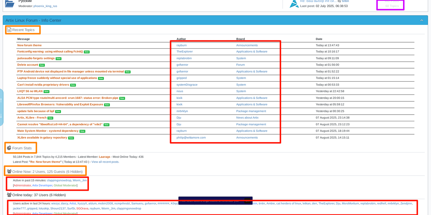Click New badge on PTP Android device topic

tap(128, 72)
